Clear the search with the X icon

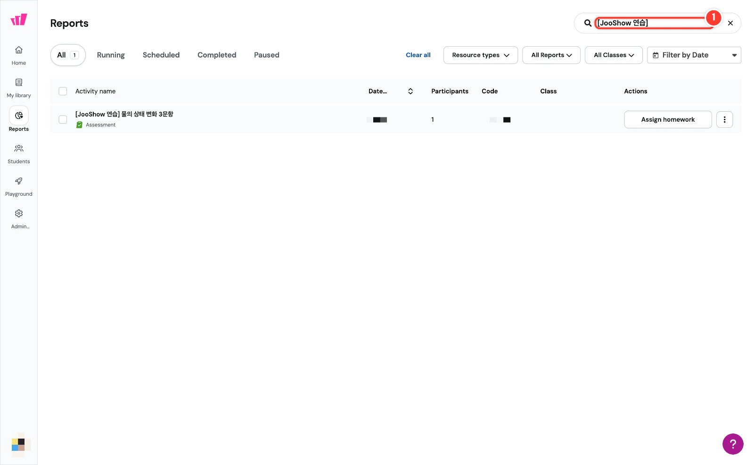pyautogui.click(x=730, y=23)
